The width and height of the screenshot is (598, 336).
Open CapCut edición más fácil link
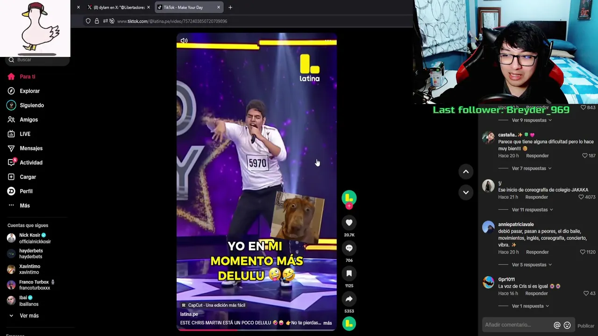[x=213, y=305]
